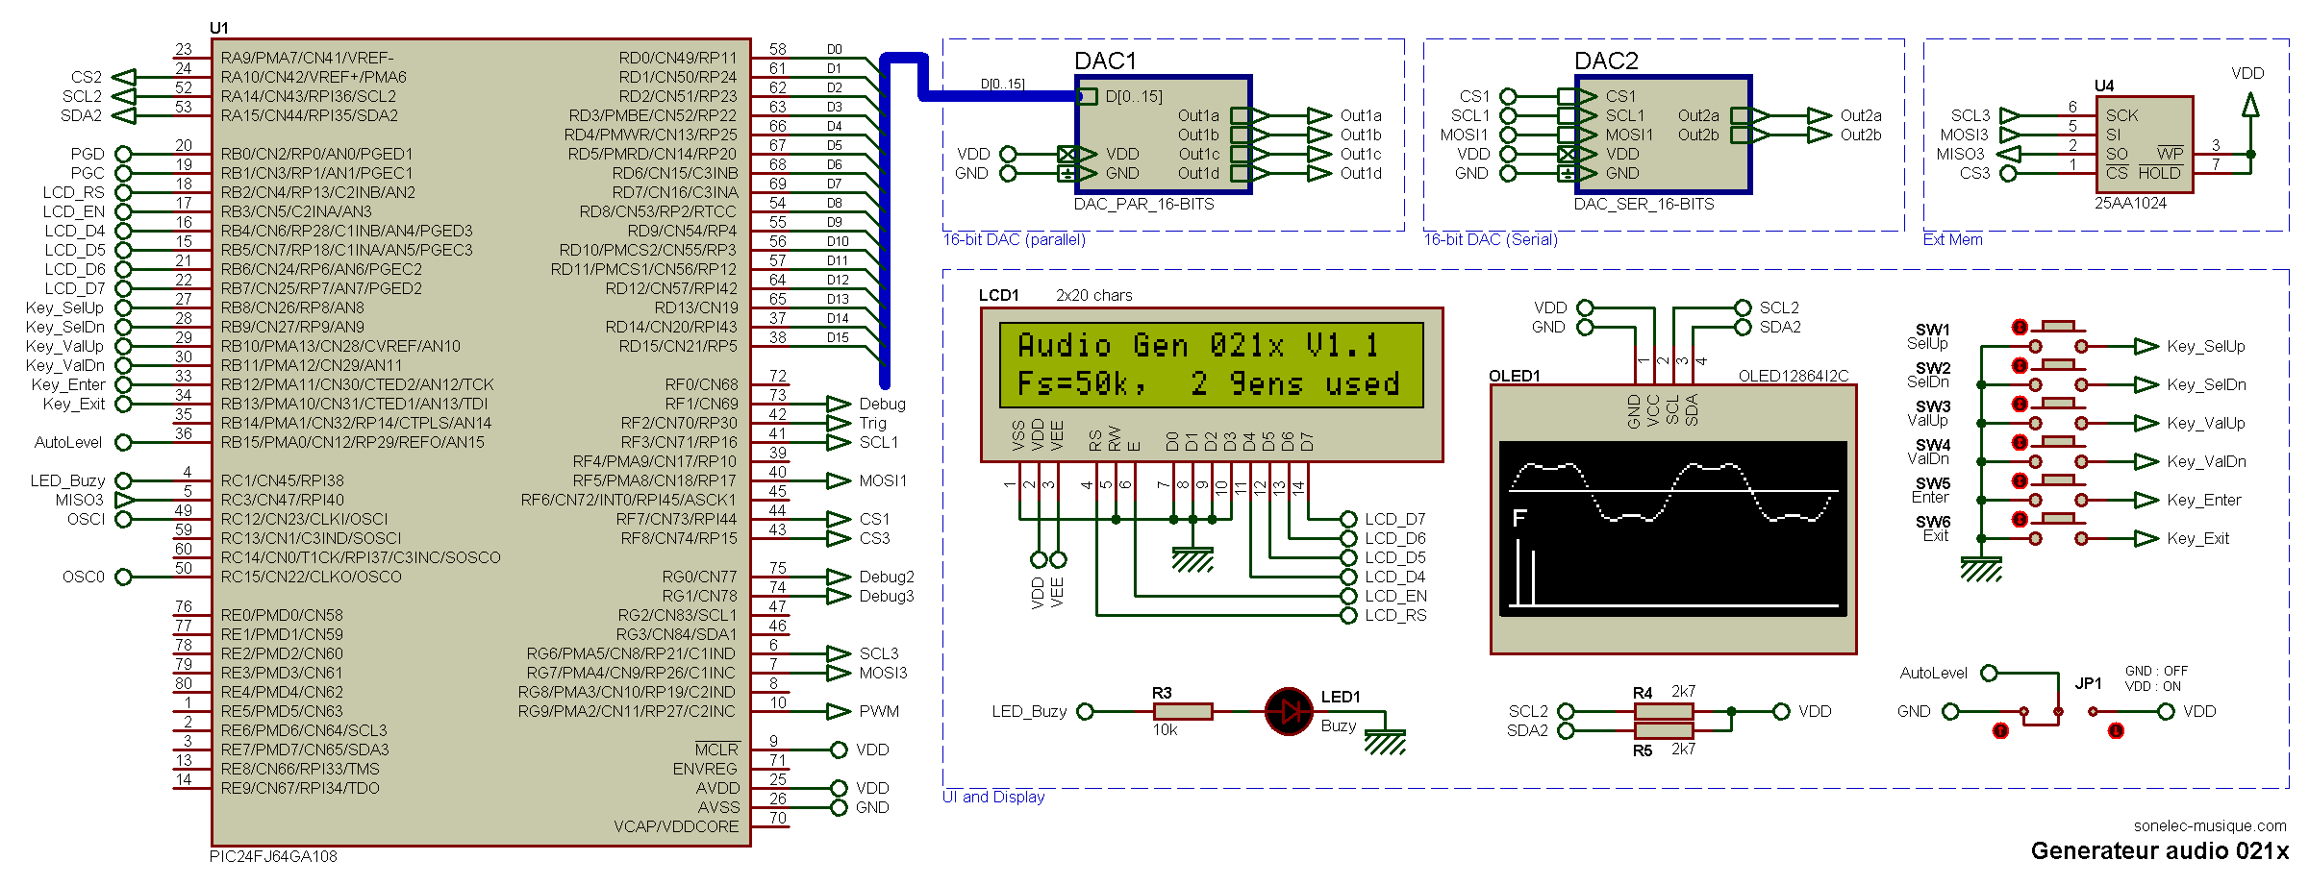Select pull-up resistor R5 2k7

1664,730
